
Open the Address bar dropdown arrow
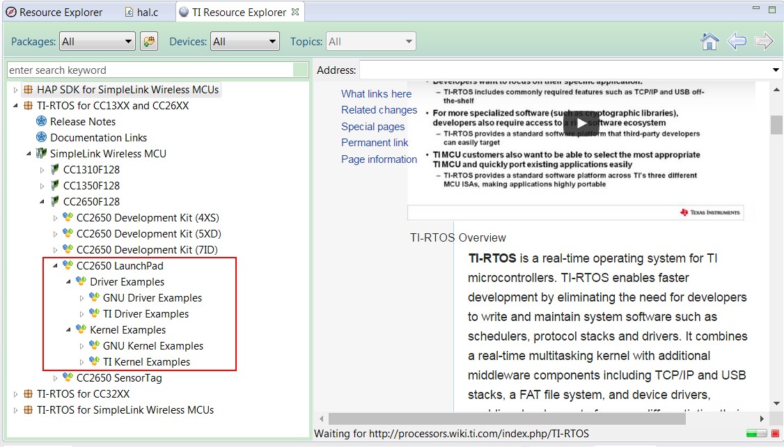coord(776,70)
